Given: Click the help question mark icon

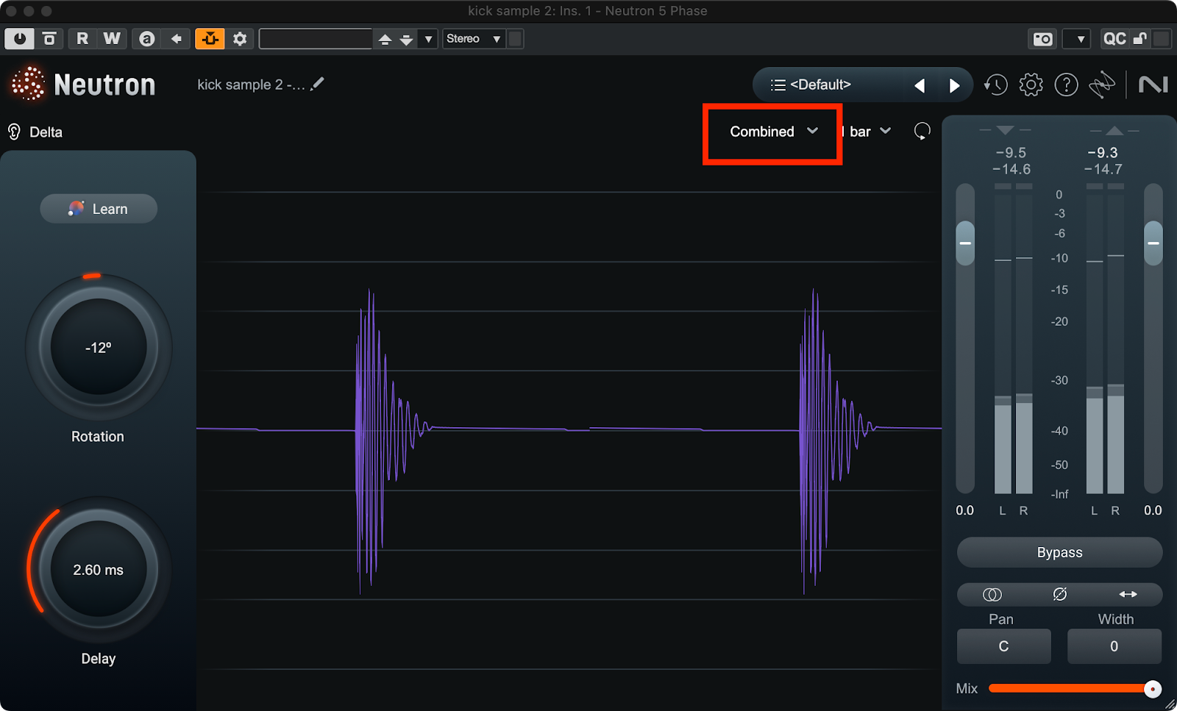Looking at the screenshot, I should coord(1066,85).
